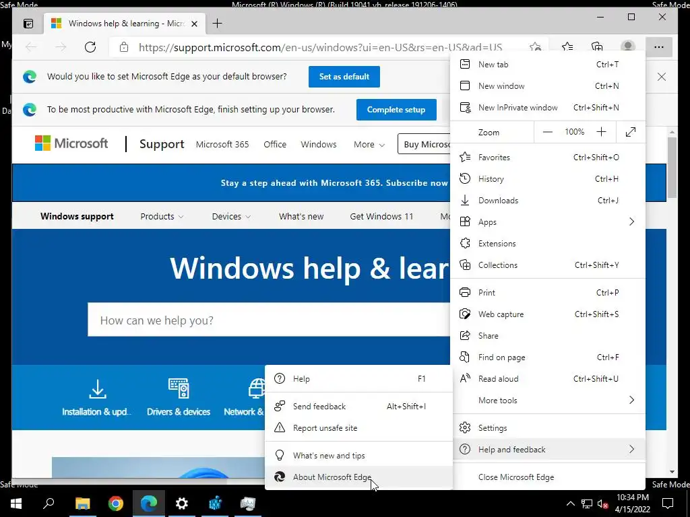
Task: Click the page vertical scrollbar thumb
Action: click(672, 168)
